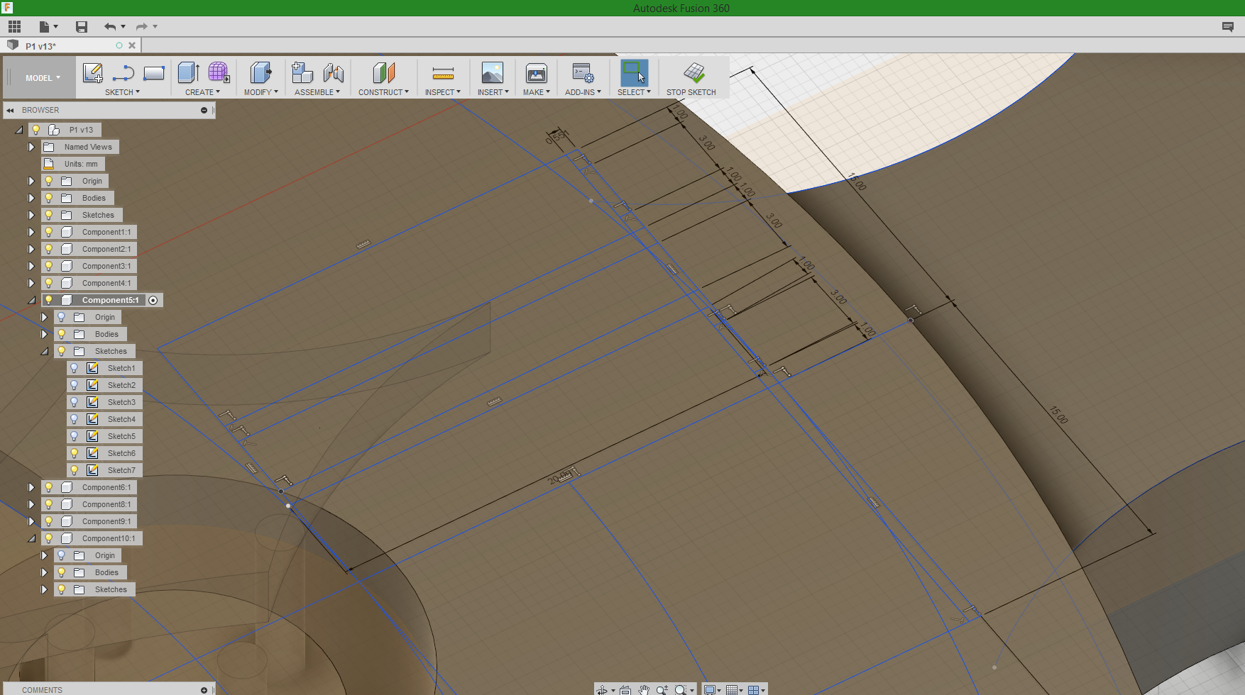
Task: Click the Zoom Window fit tool
Action: (x=681, y=689)
